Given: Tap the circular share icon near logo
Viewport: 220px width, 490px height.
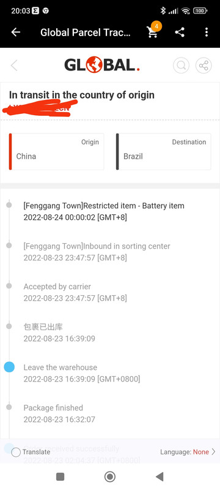Looking at the screenshot, I should coord(204,66).
